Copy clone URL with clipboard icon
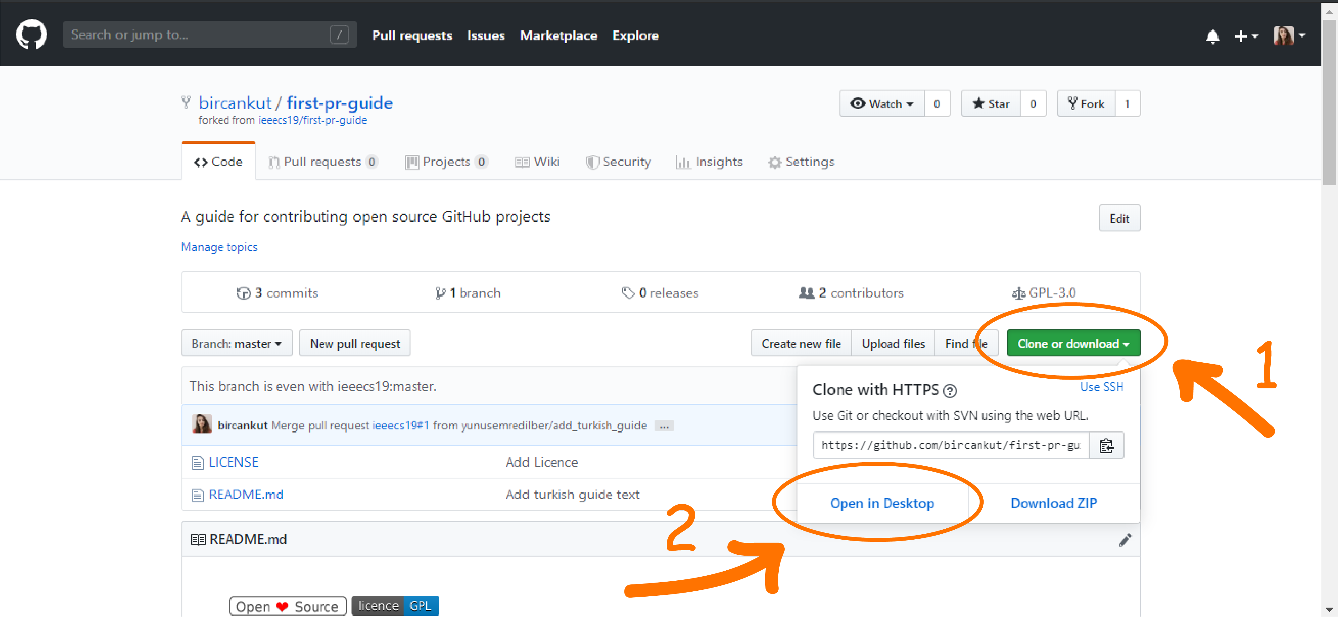 pyautogui.click(x=1106, y=446)
